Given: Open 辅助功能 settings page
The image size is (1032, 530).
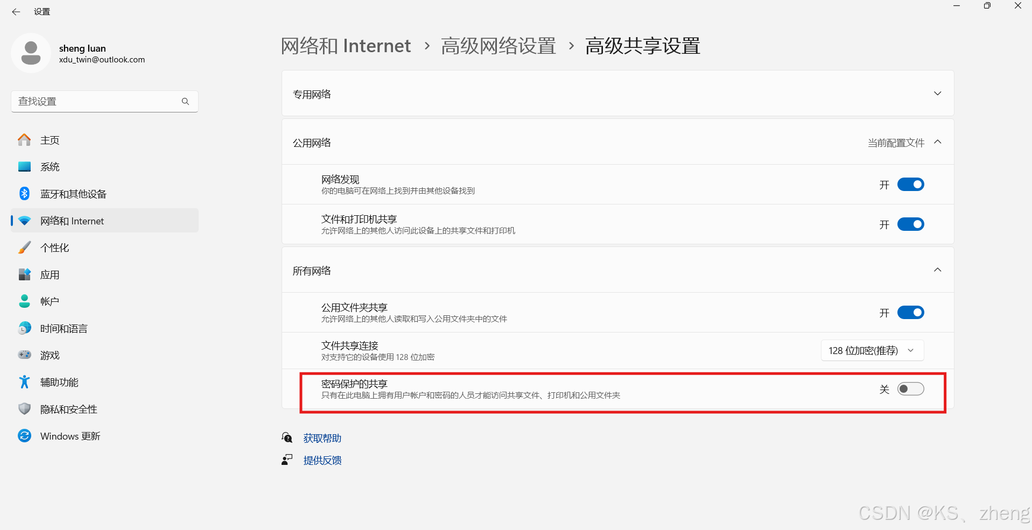Looking at the screenshot, I should (104, 382).
